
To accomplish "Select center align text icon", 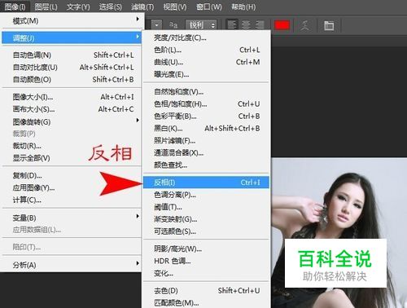I will click(x=246, y=25).
